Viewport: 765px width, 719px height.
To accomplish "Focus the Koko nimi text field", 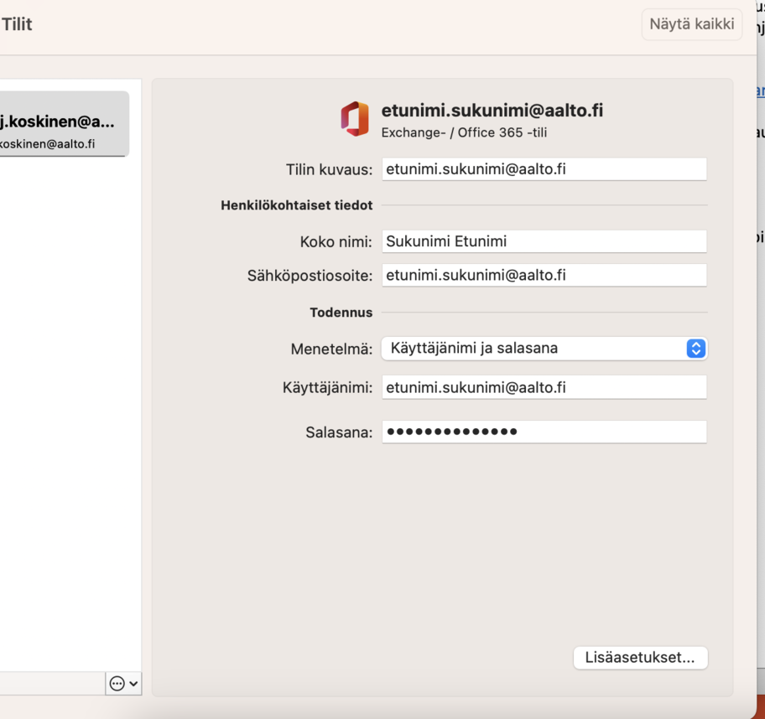I will (x=544, y=241).
